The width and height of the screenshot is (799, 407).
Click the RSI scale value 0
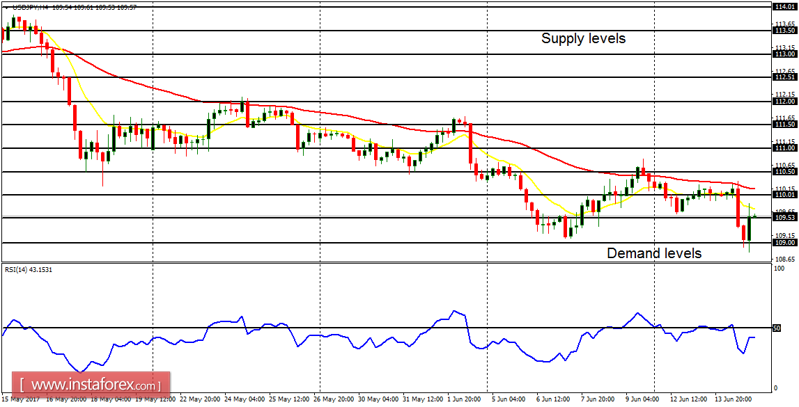pos(775,388)
